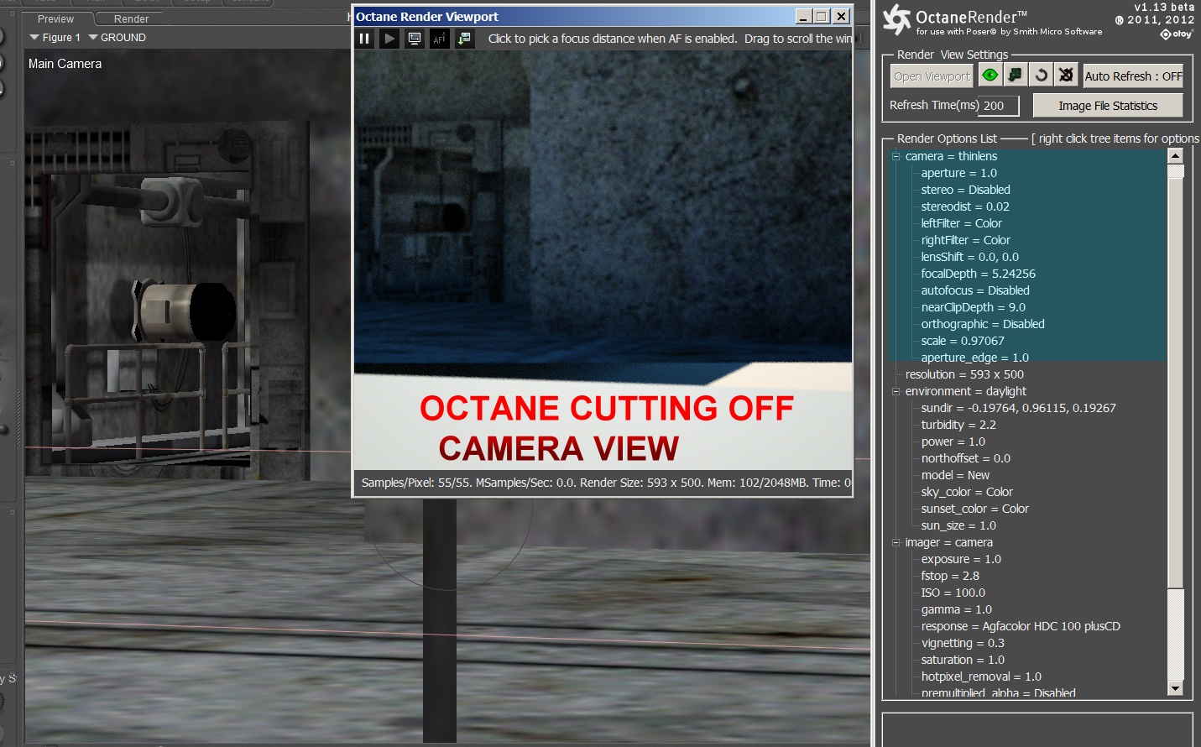Select the turbidity = 2.2 item
Image resolution: width=1201 pixels, height=747 pixels.
pos(958,425)
